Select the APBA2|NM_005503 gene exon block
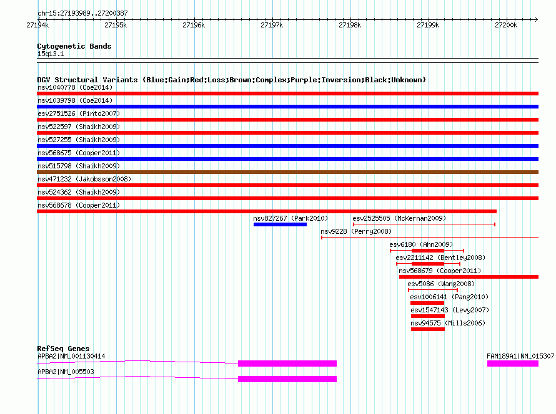The image size is (556, 414). coord(287,379)
